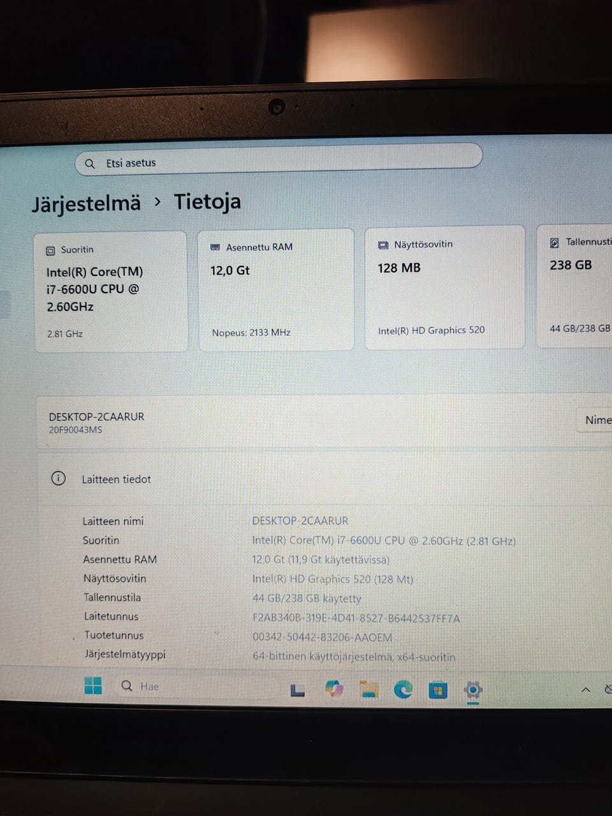The width and height of the screenshot is (612, 816).
Task: Click Nopeus: 2133 MHz on RAM card
Action: (x=251, y=332)
